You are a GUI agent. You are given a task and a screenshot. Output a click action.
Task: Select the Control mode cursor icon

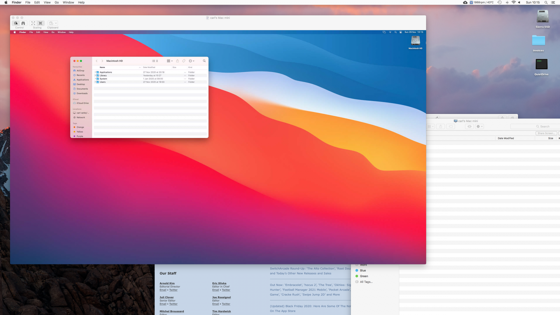(16, 23)
